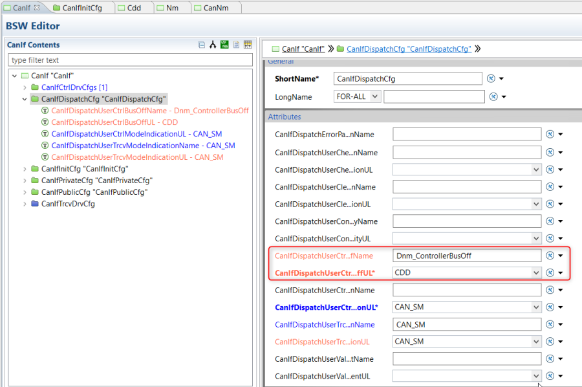
Task: Click round icon on CanIfDispatchUserCtr...nName row
Action: (550, 290)
